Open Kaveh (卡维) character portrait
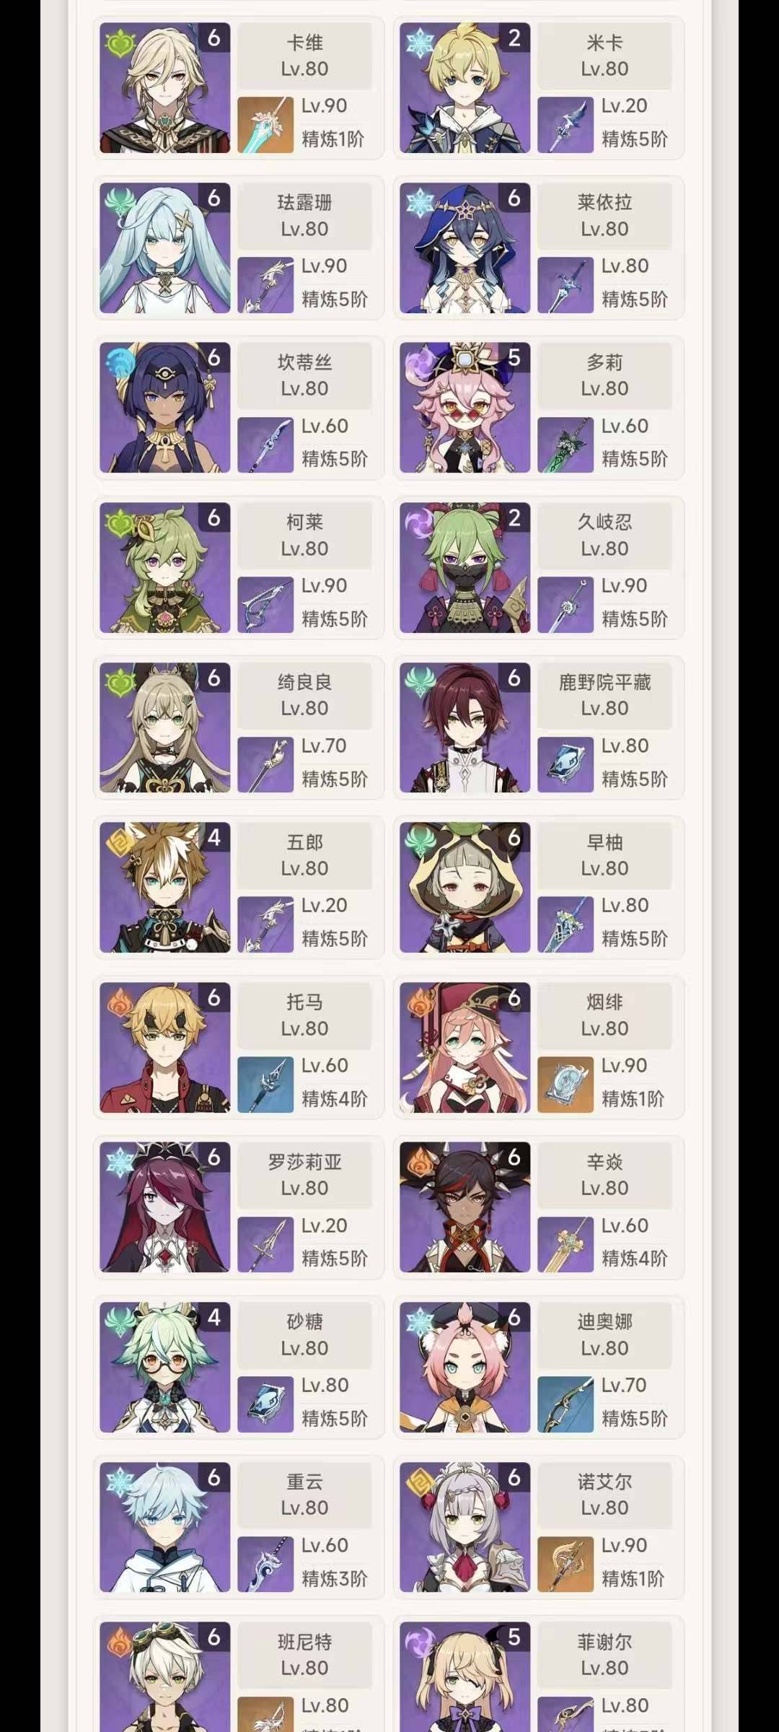 tap(165, 88)
